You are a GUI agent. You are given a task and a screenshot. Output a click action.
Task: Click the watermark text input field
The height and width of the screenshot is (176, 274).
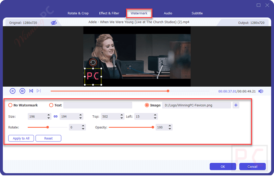point(98,105)
